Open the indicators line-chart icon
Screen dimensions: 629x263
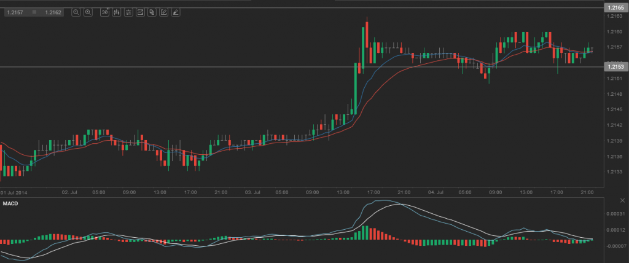(140, 12)
